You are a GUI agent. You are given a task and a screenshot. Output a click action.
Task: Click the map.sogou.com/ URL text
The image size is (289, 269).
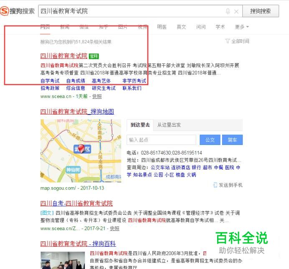58,188
